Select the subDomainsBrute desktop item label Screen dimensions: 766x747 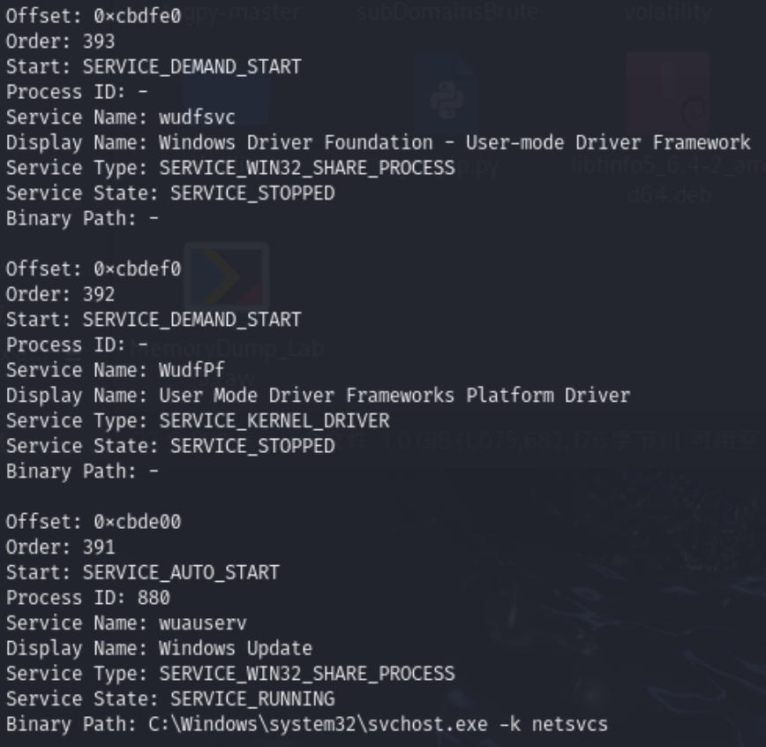[x=447, y=12]
